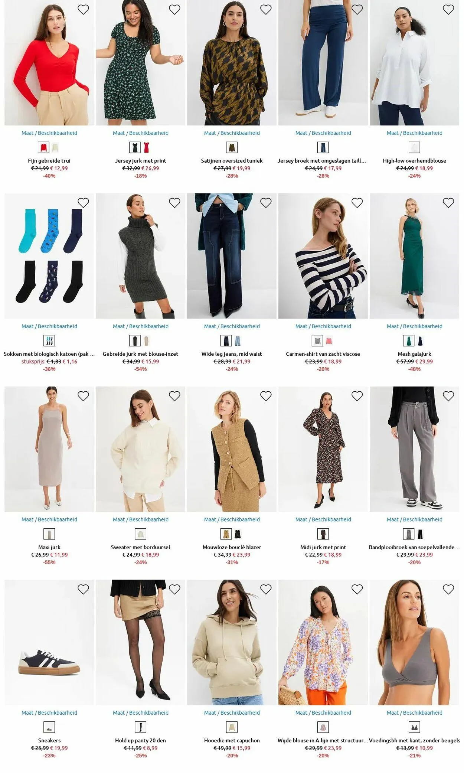This screenshot has width=464, height=773.
Task: Choose black variant of Bandplooibroek
Action: [421, 534]
